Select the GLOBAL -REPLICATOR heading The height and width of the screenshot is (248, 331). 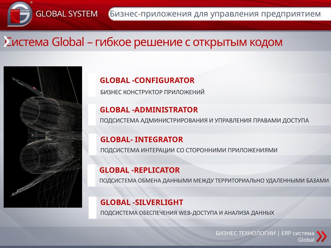click(140, 170)
